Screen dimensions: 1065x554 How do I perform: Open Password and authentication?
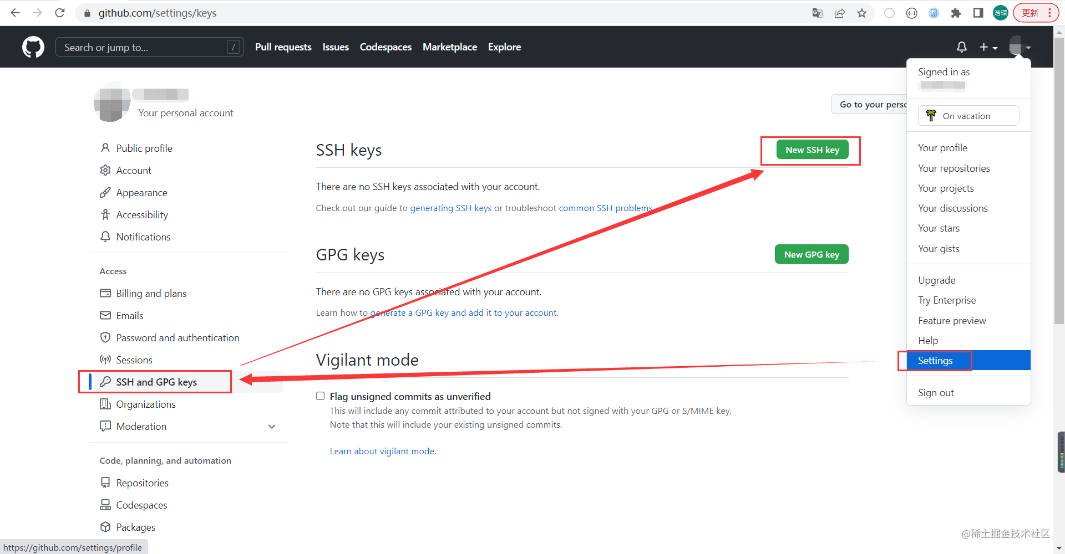point(177,337)
